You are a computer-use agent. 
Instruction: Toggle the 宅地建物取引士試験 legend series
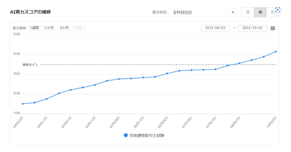147,135
